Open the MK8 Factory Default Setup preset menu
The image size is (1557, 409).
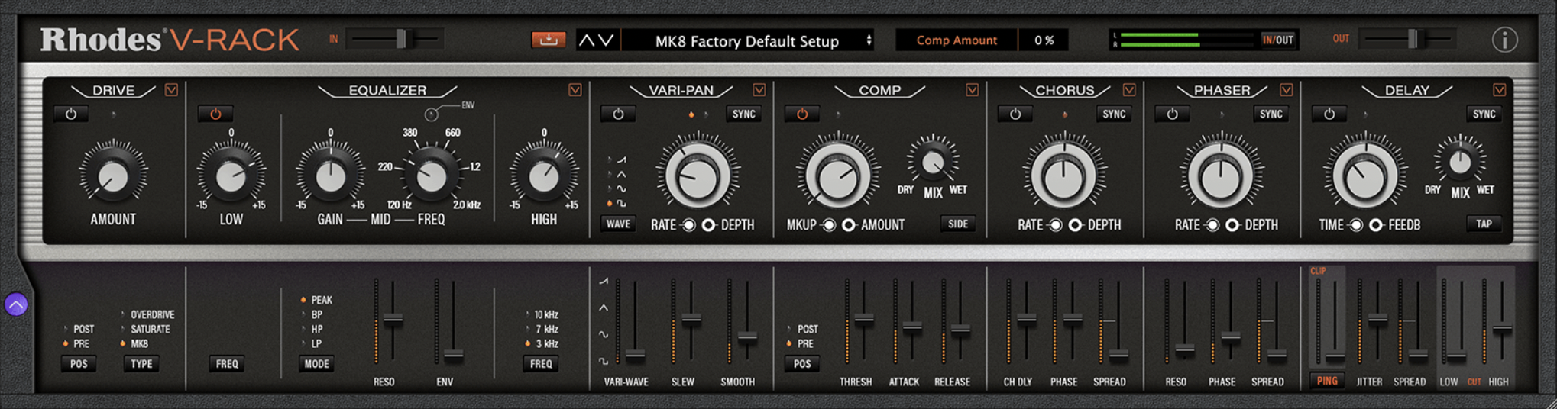click(747, 41)
